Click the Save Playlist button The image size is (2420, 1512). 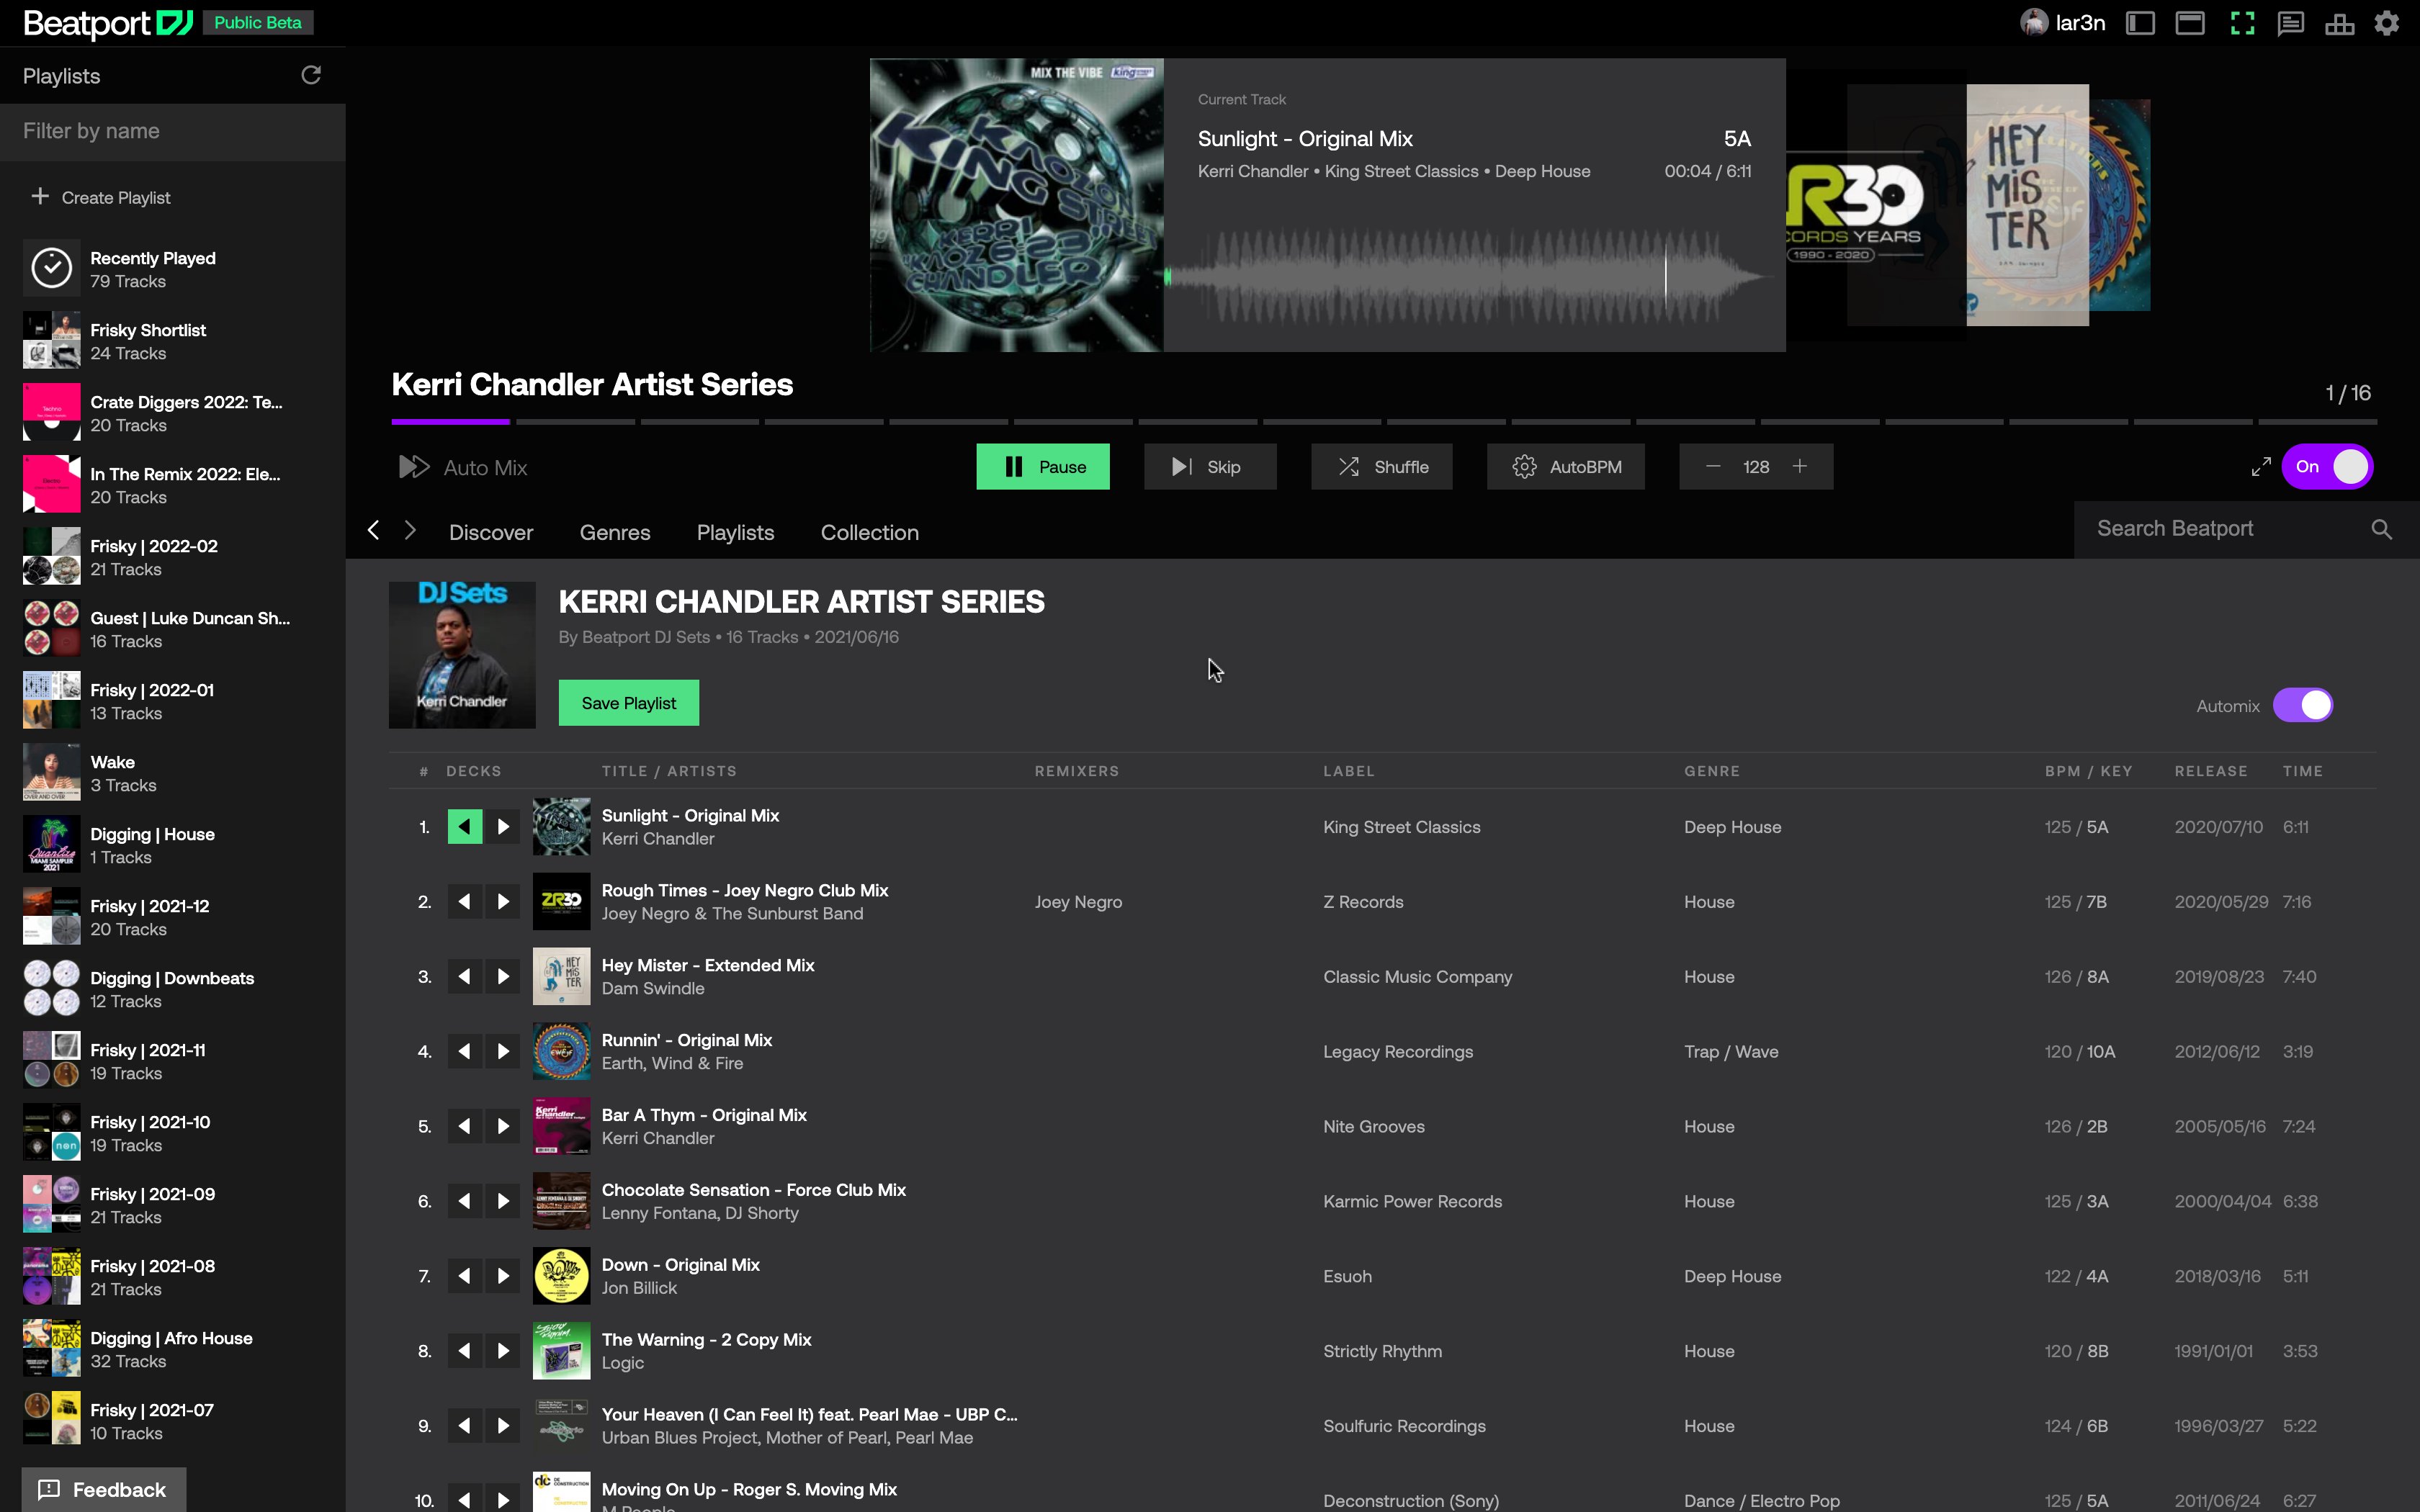[x=628, y=703]
